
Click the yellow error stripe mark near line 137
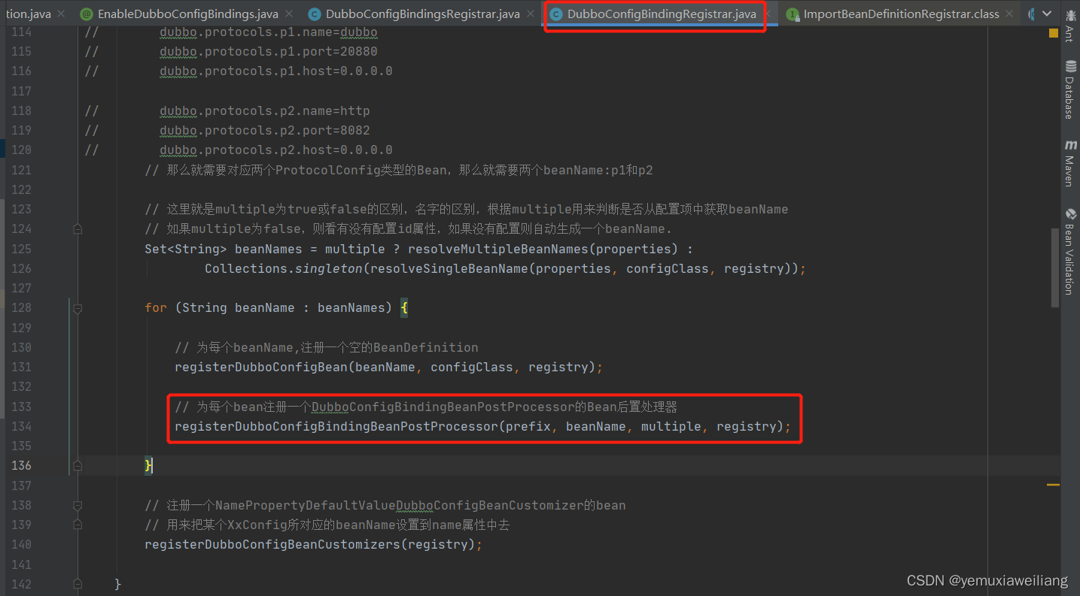point(1054,485)
